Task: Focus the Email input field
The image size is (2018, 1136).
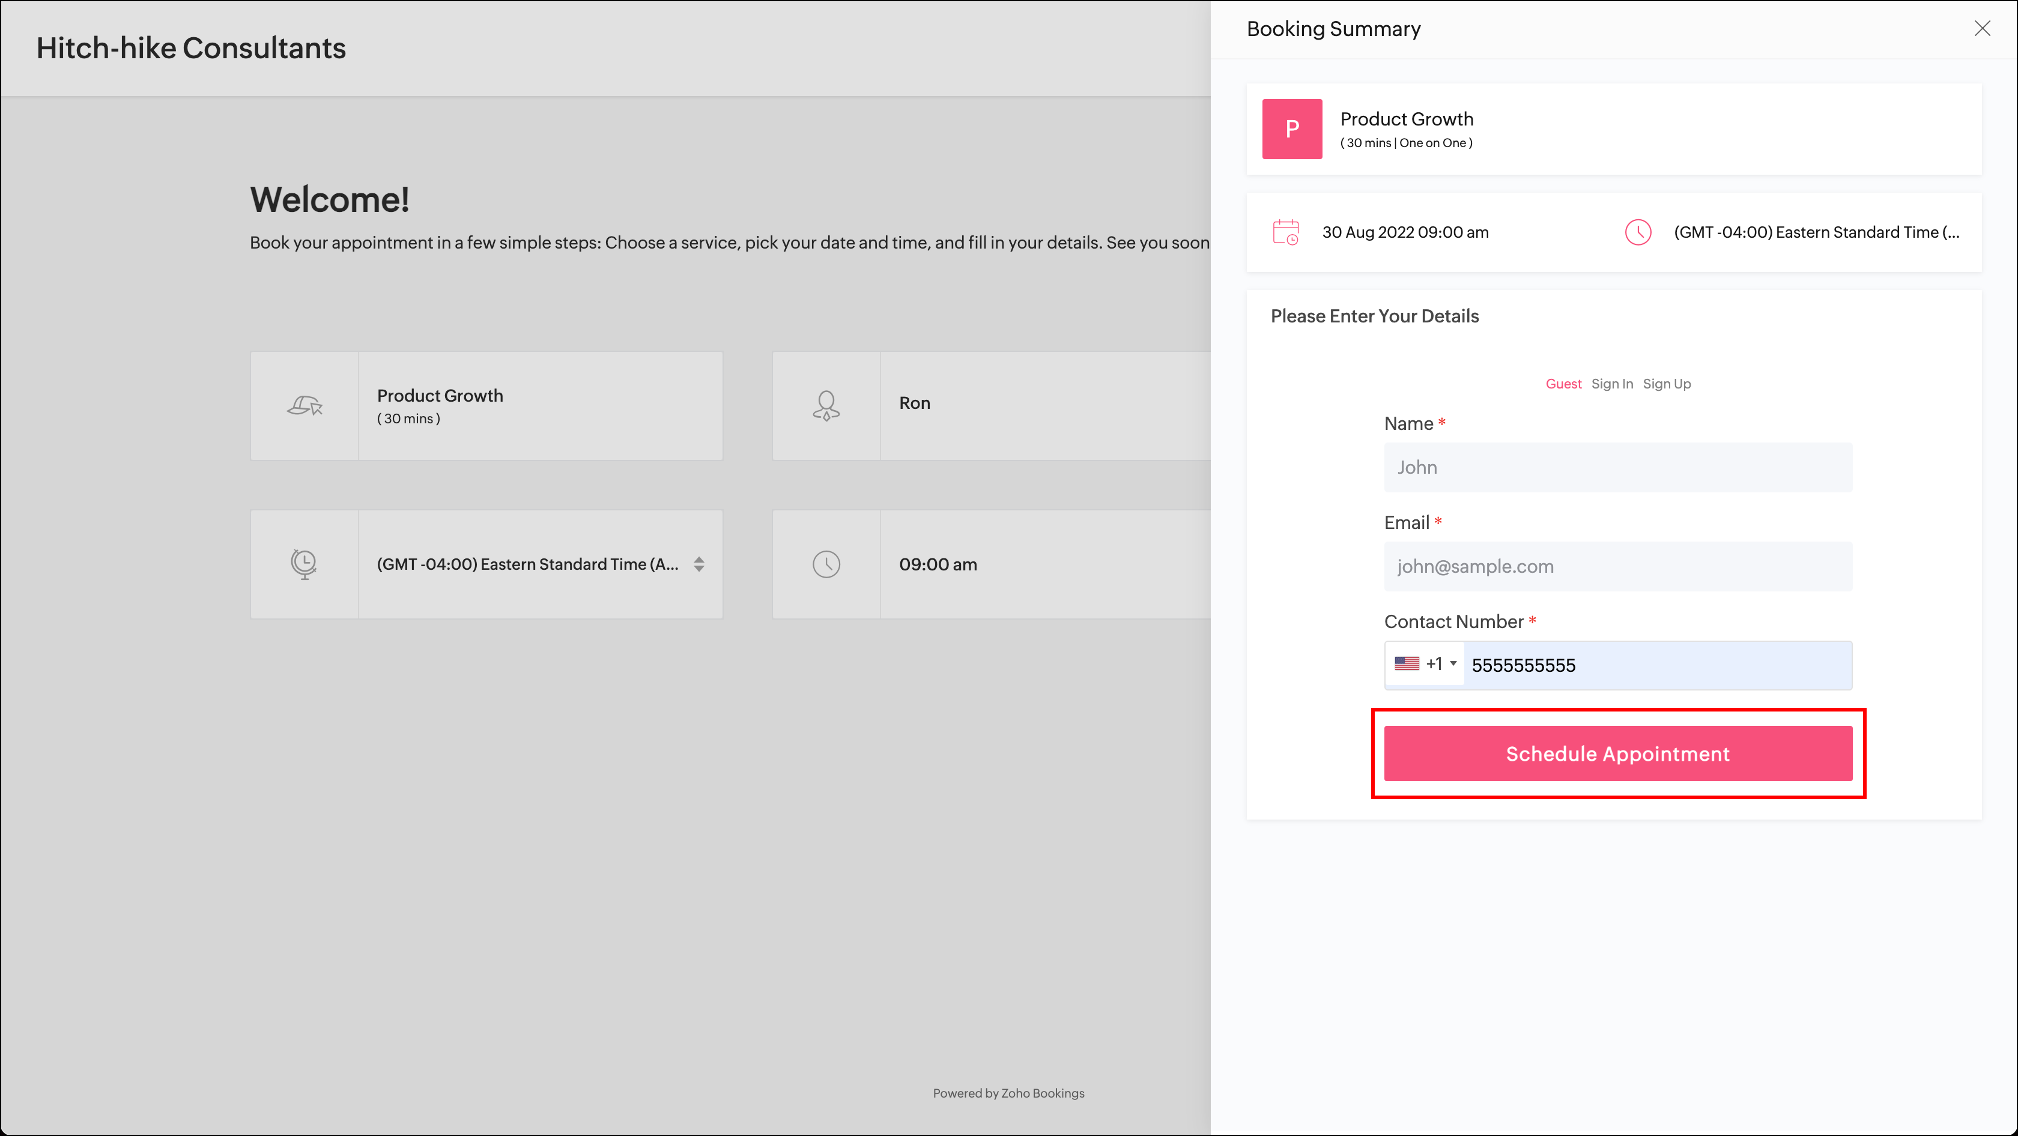Action: click(1617, 566)
